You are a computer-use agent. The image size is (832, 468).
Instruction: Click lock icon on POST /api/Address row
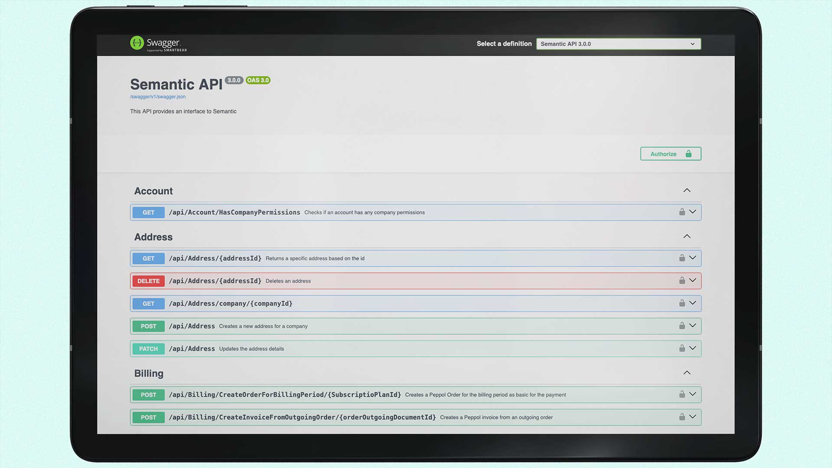coord(682,325)
